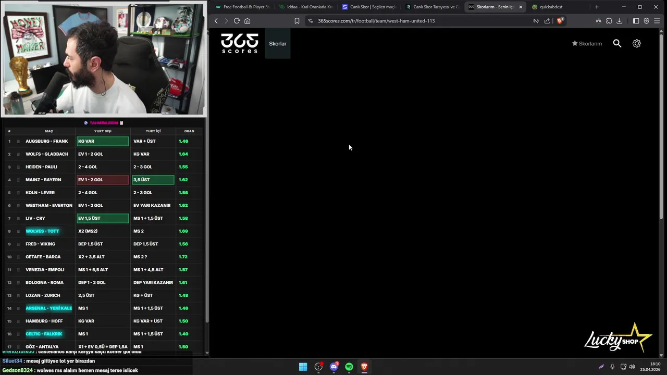The height and width of the screenshot is (375, 667).
Task: Open the Brave VPN shield icon
Action: pos(647,21)
